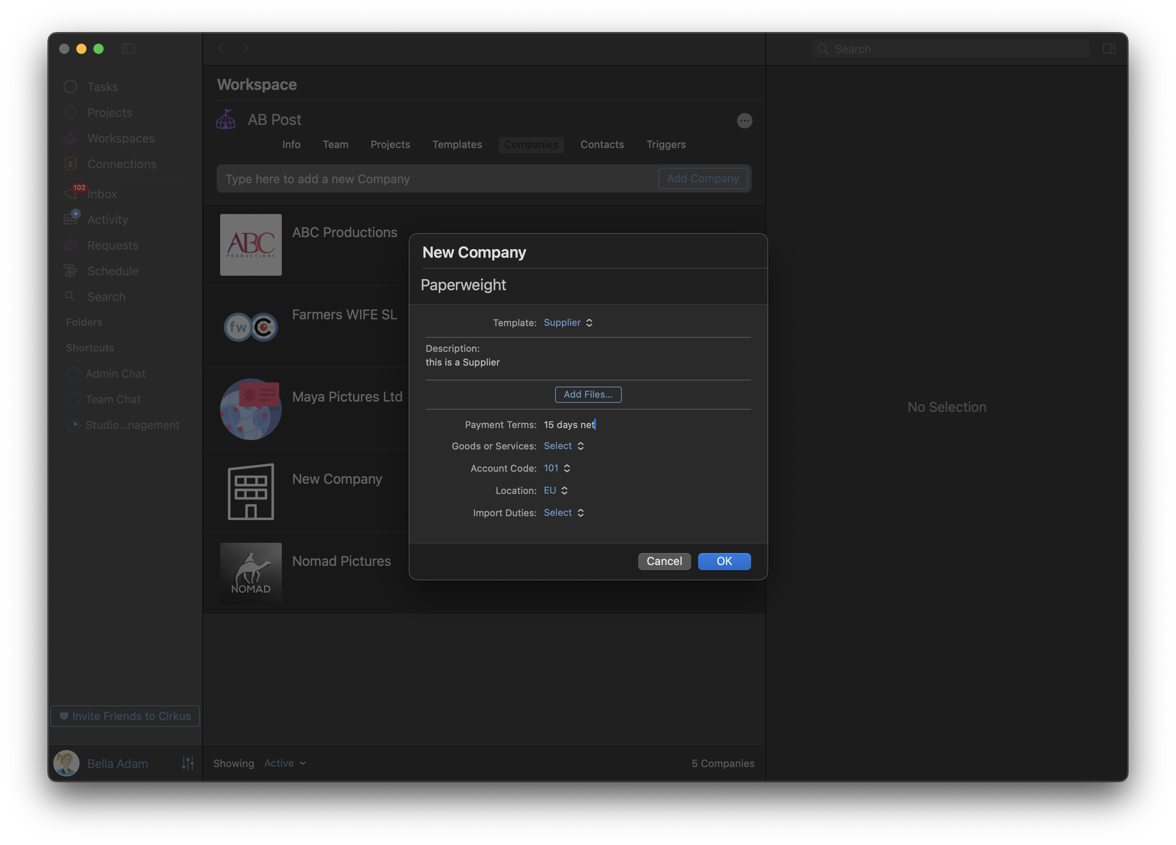This screenshot has height=845, width=1176.
Task: Switch to the Contacts tab
Action: (601, 145)
